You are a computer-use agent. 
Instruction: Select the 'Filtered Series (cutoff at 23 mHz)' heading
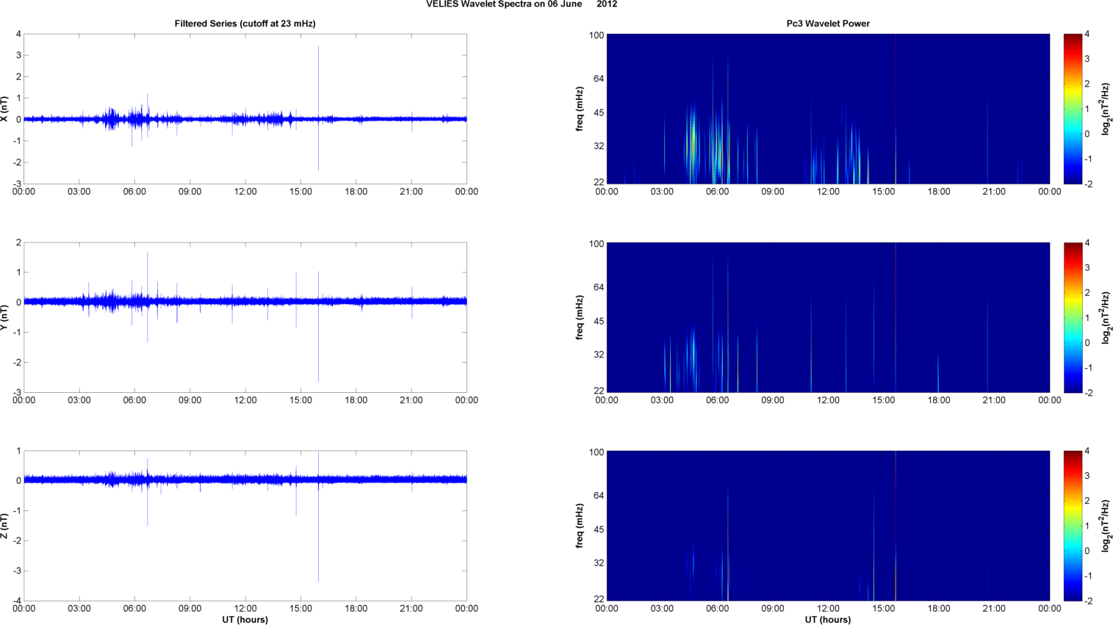[x=245, y=24]
